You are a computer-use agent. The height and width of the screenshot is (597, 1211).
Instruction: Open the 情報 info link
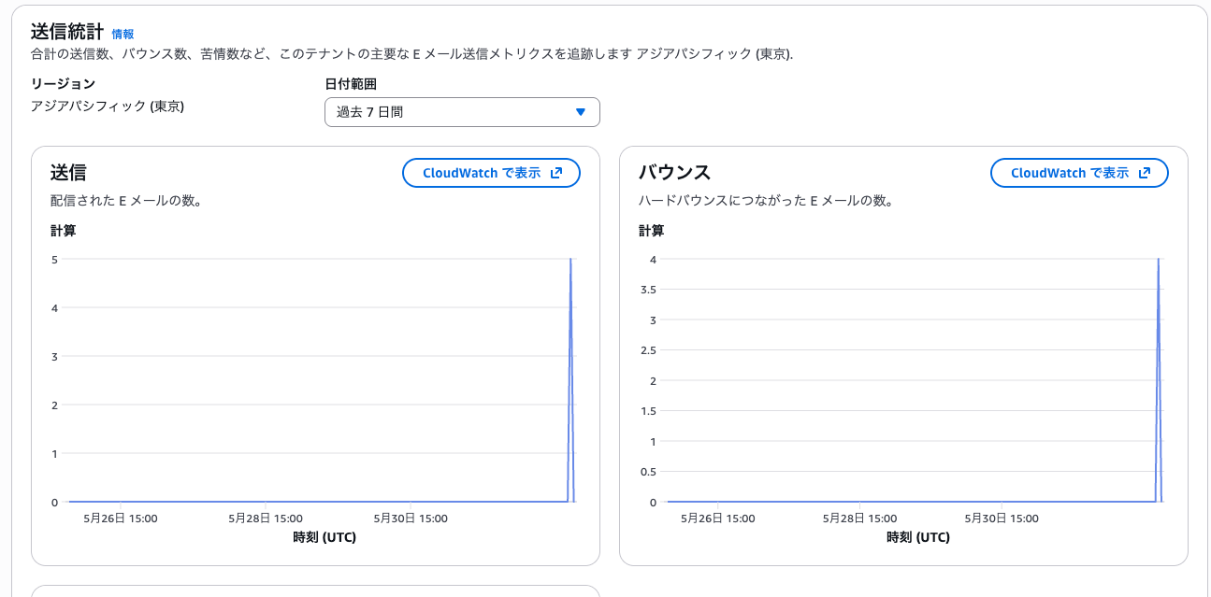point(123,34)
